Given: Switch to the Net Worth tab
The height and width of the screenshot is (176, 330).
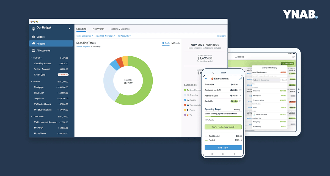Looking at the screenshot, I should pos(98,29).
